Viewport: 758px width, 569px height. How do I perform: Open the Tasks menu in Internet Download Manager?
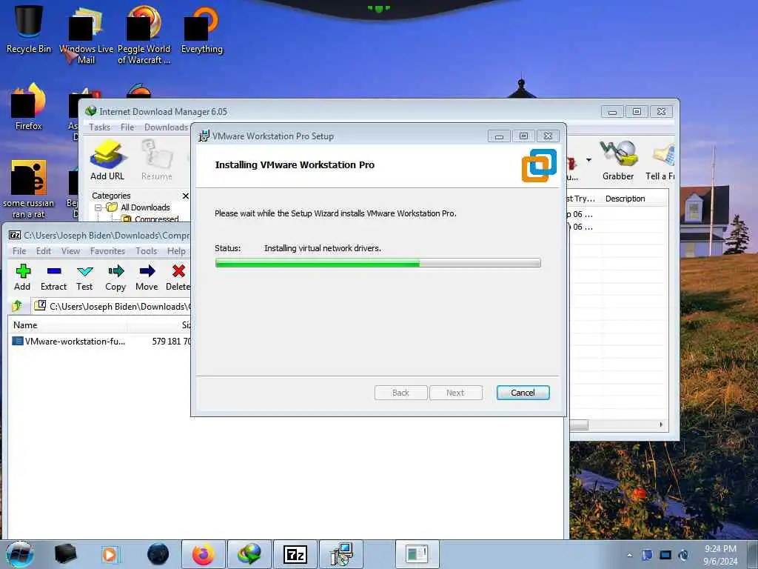pyautogui.click(x=100, y=127)
